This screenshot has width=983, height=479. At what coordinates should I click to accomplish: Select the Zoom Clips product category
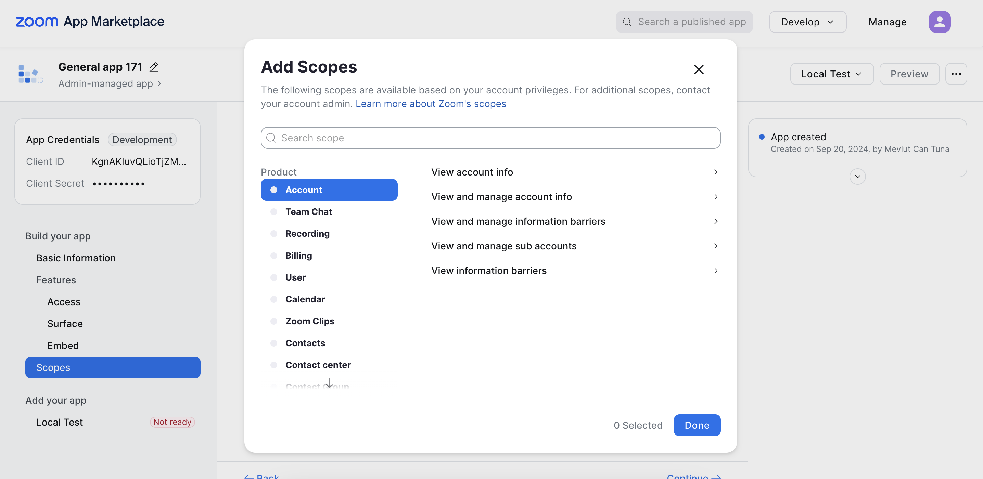[329, 321]
